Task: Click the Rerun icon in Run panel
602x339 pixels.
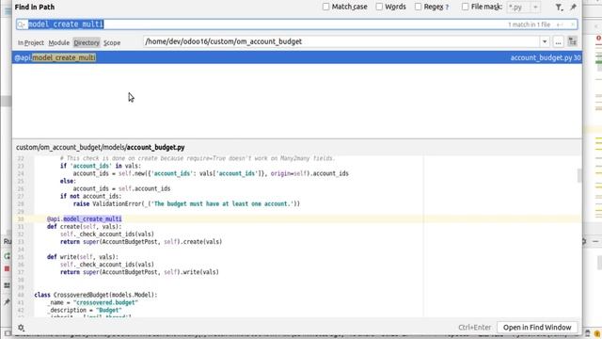Action: click(x=7, y=256)
